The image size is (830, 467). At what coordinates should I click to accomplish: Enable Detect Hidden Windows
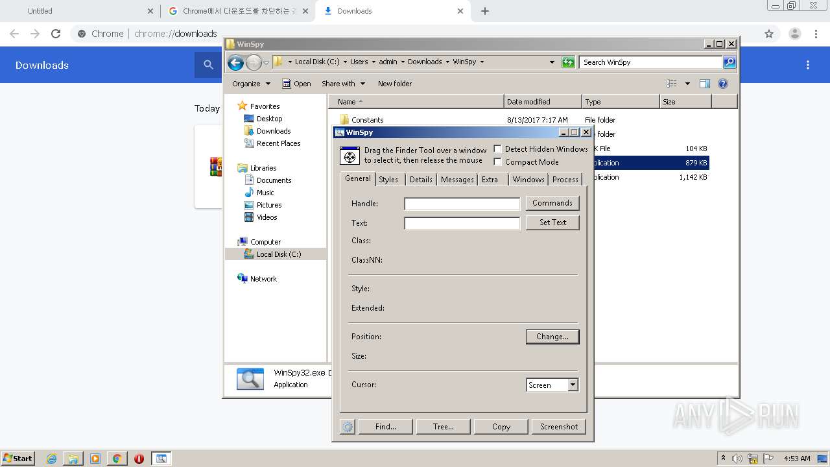pos(497,149)
